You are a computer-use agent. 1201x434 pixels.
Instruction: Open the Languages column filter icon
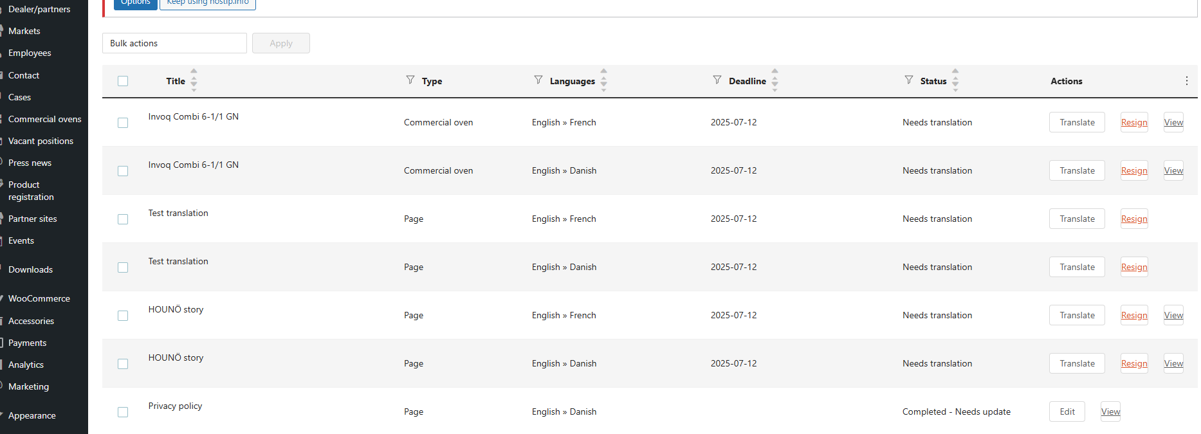pyautogui.click(x=538, y=80)
